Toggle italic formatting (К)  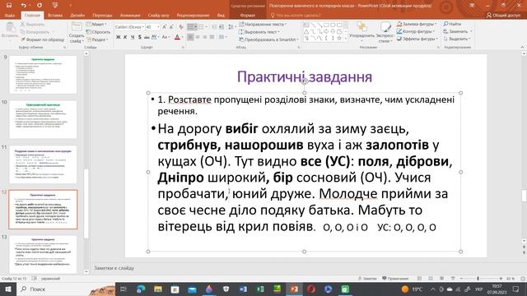[x=125, y=37]
